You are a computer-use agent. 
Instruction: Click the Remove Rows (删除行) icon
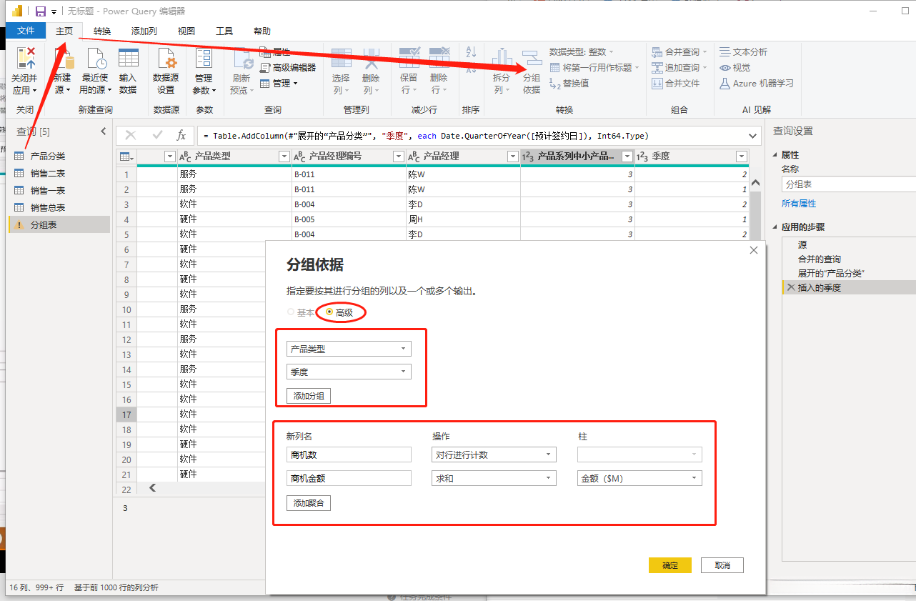pos(439,59)
